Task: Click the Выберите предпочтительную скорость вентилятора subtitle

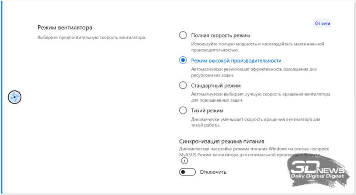Action: pyautogui.click(x=91, y=38)
